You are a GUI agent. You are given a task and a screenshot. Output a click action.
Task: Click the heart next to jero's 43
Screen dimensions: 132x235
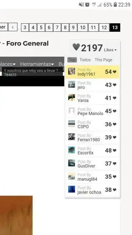[x=115, y=85]
